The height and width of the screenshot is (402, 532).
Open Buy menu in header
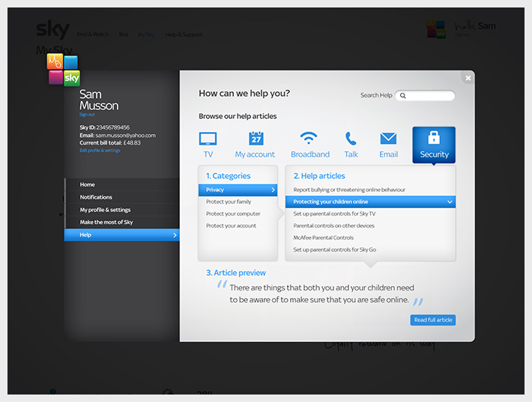pyautogui.click(x=124, y=34)
